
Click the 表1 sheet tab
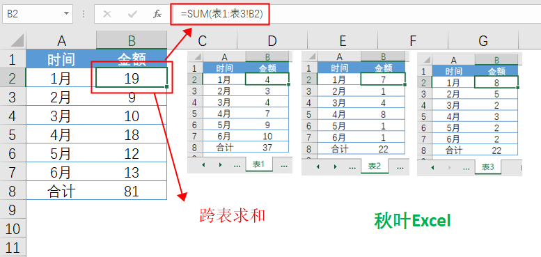point(258,164)
